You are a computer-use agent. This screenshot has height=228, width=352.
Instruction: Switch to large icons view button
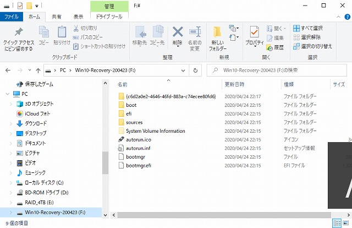click(x=346, y=223)
